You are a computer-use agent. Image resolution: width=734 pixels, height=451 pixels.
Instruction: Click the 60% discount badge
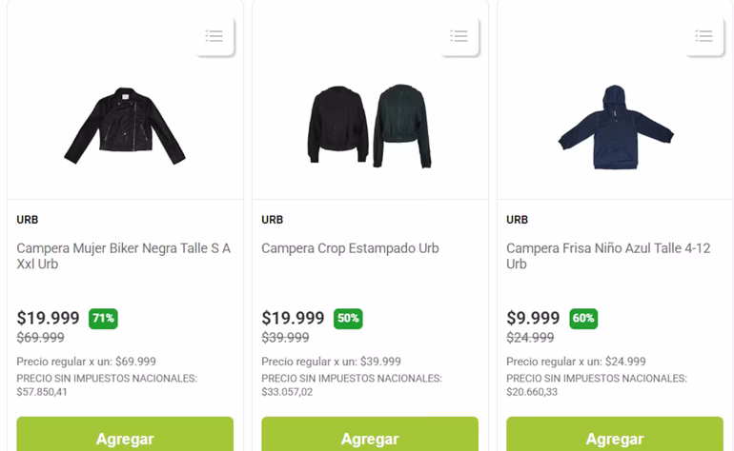tap(583, 319)
